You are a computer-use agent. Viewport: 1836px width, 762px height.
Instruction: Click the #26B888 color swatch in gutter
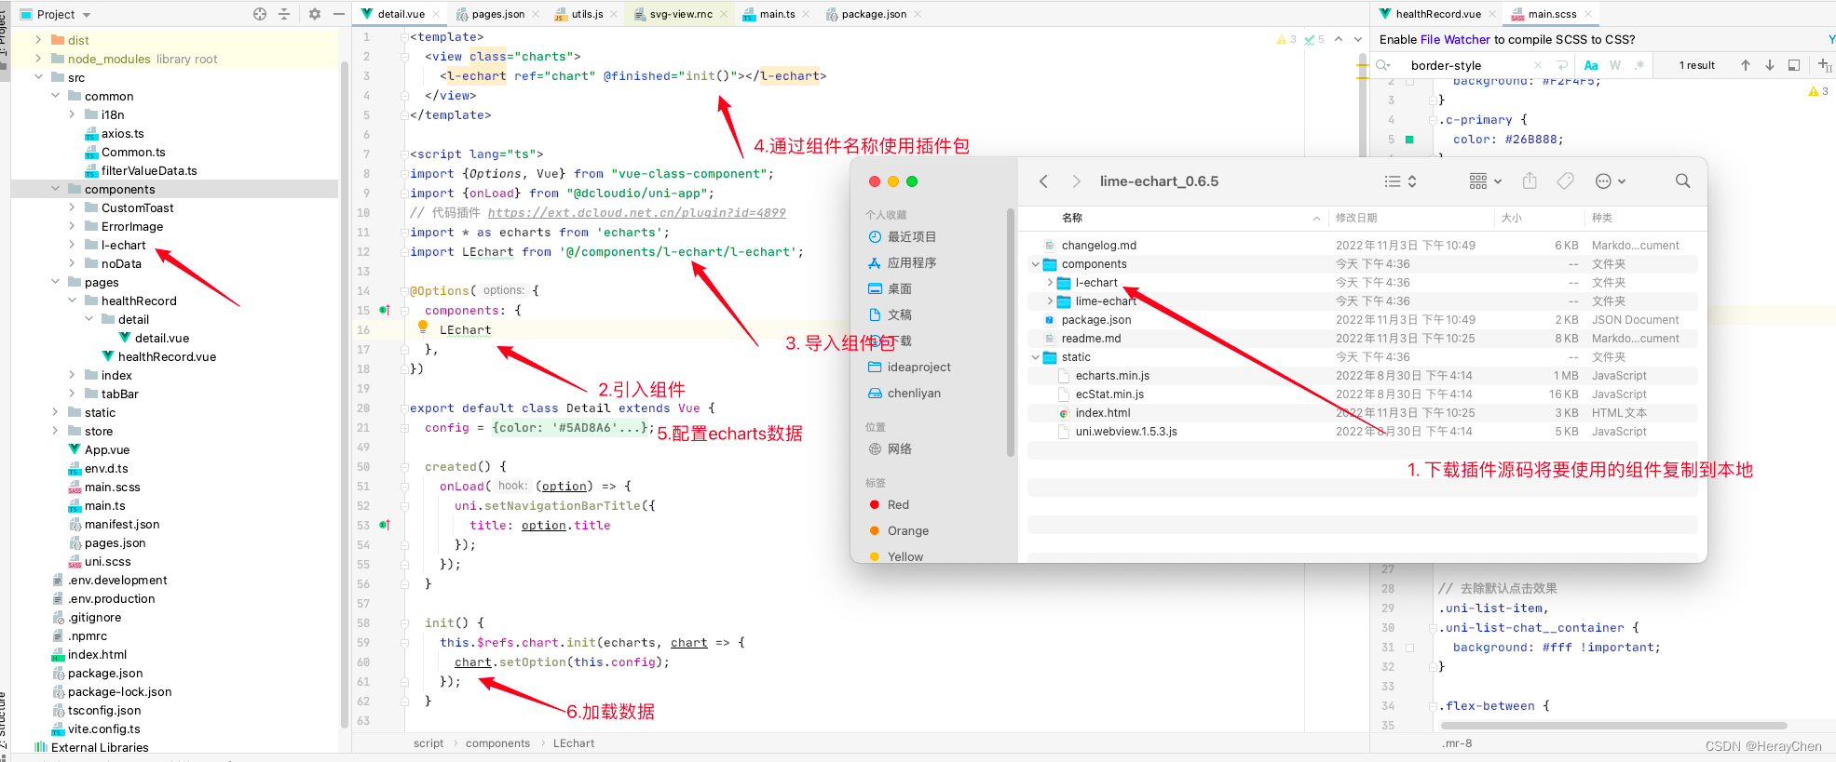(x=1409, y=140)
